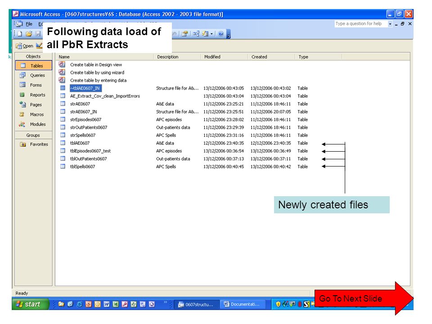Click the table icon beside tblEpisodes0607_test

(63, 151)
